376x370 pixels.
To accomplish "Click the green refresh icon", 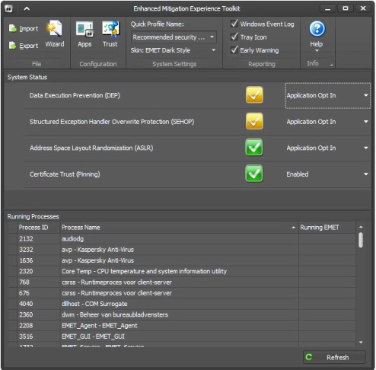I will 309,357.
